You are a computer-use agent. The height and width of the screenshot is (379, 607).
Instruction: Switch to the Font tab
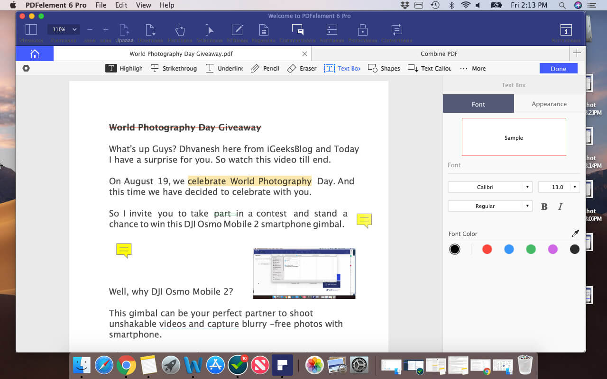coord(478,104)
